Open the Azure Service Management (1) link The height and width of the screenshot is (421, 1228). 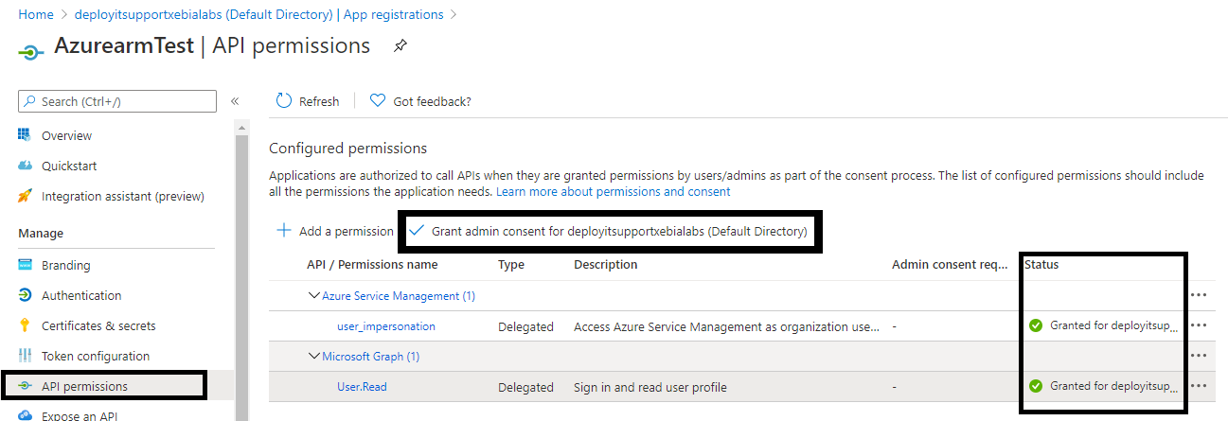(399, 295)
